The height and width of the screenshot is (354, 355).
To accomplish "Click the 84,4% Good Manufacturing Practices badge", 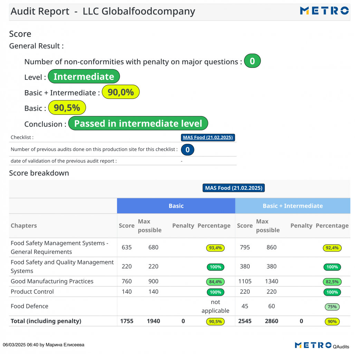I will pyautogui.click(x=215, y=282).
